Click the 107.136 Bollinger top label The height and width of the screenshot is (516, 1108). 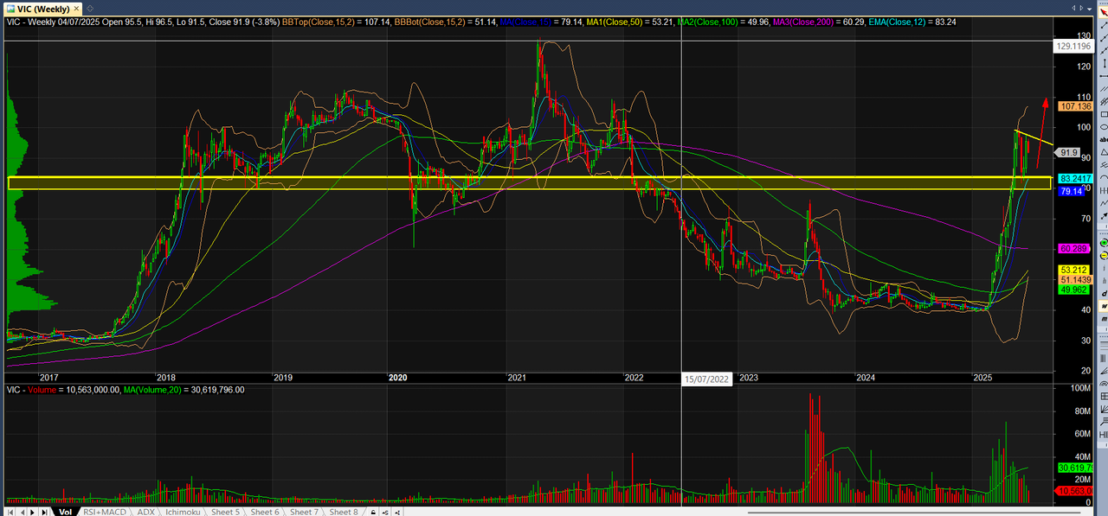click(1077, 105)
